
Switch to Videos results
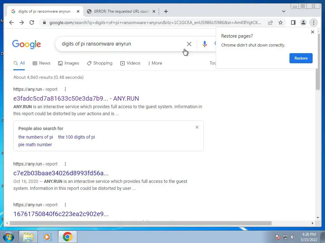[x=130, y=63]
